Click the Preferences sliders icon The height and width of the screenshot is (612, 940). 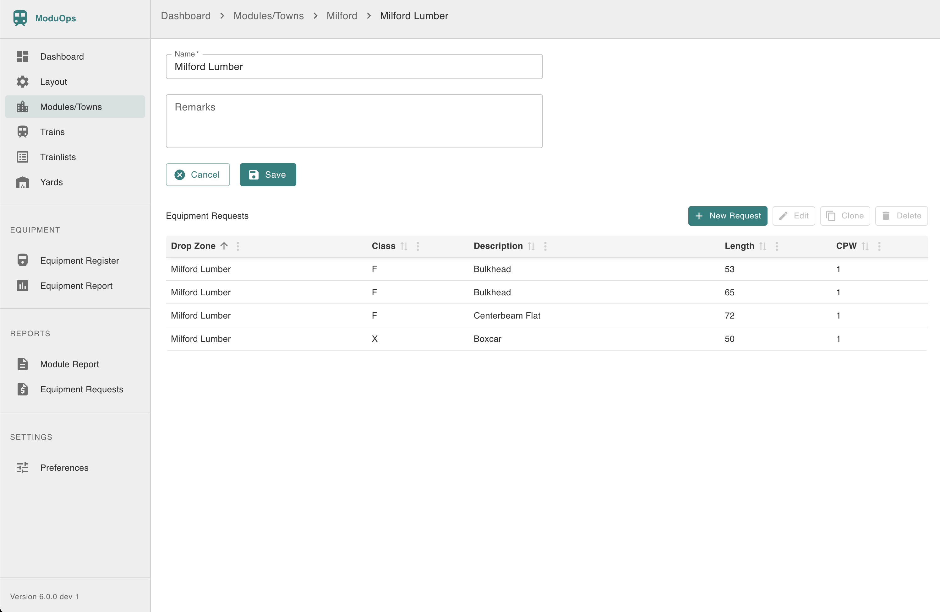(x=23, y=468)
